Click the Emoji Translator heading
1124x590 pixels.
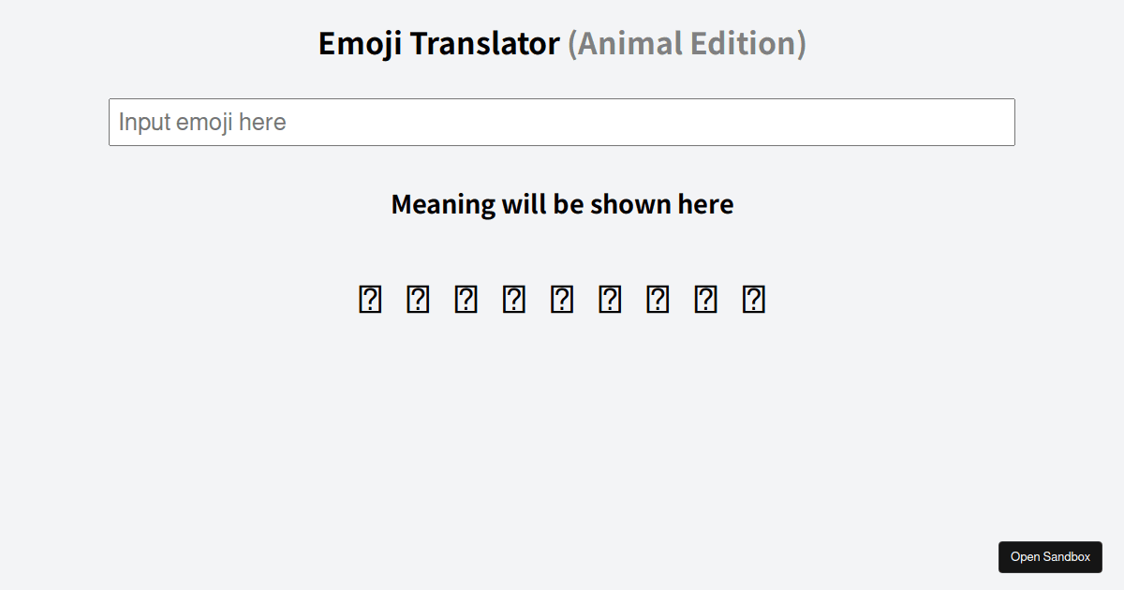pos(437,42)
